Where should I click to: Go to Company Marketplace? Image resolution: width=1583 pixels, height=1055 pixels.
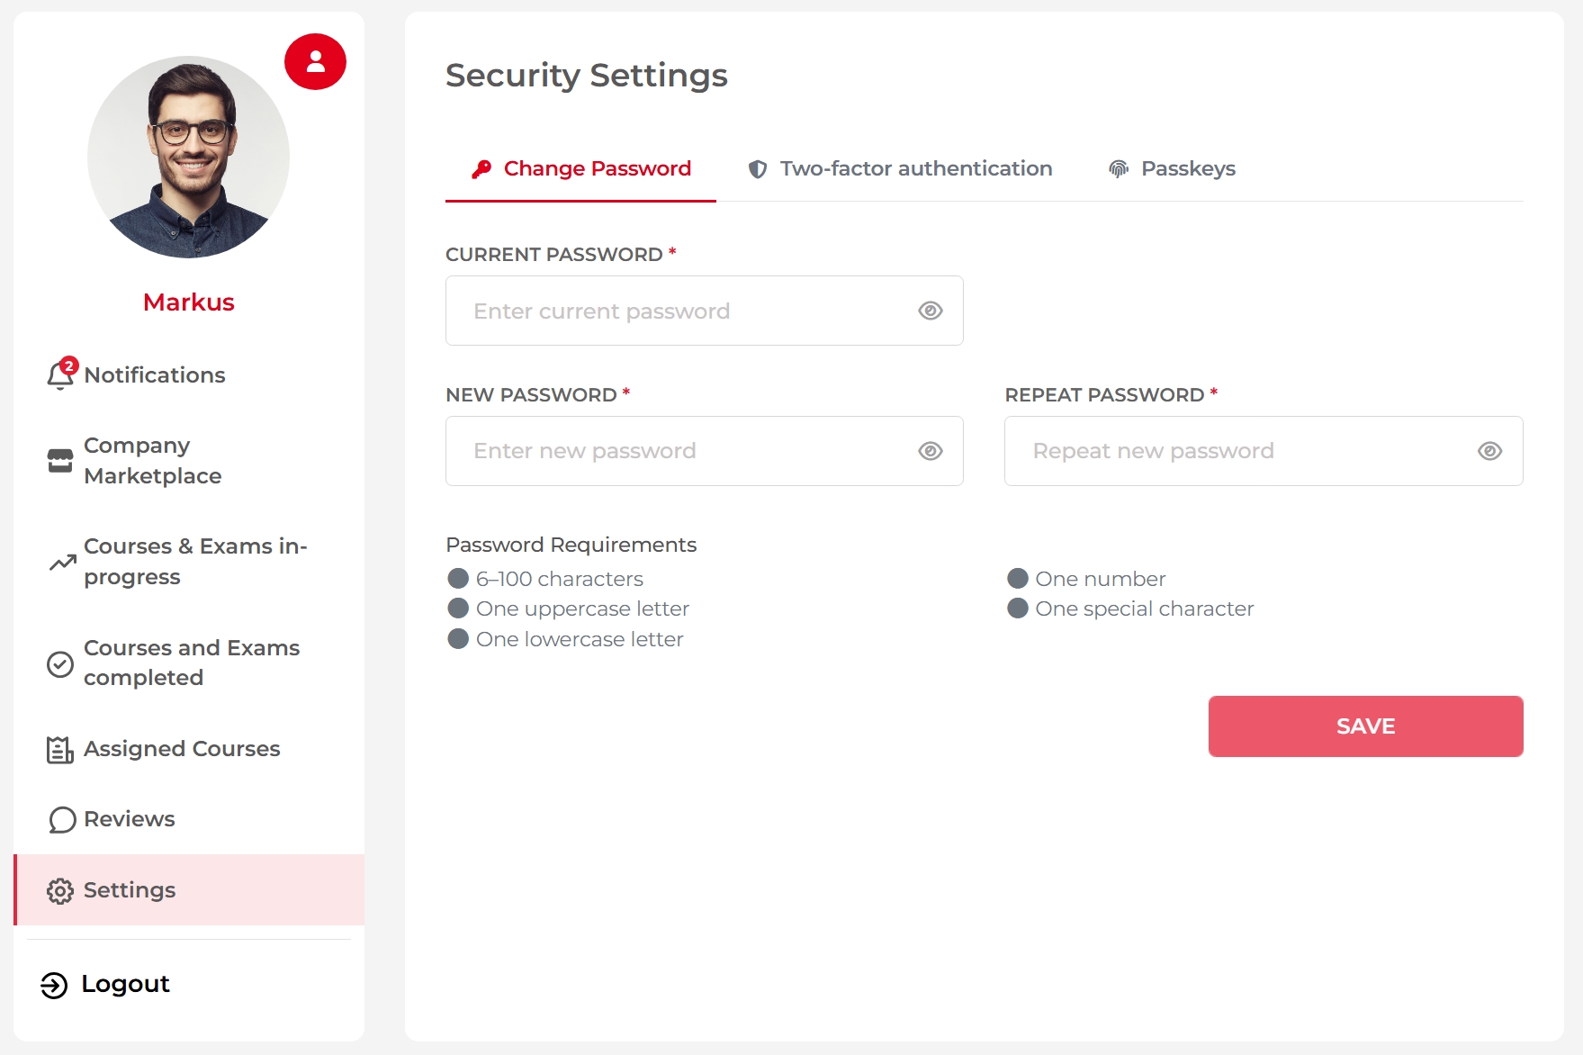point(189,461)
